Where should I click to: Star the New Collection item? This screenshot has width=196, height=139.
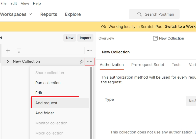tap(82, 61)
